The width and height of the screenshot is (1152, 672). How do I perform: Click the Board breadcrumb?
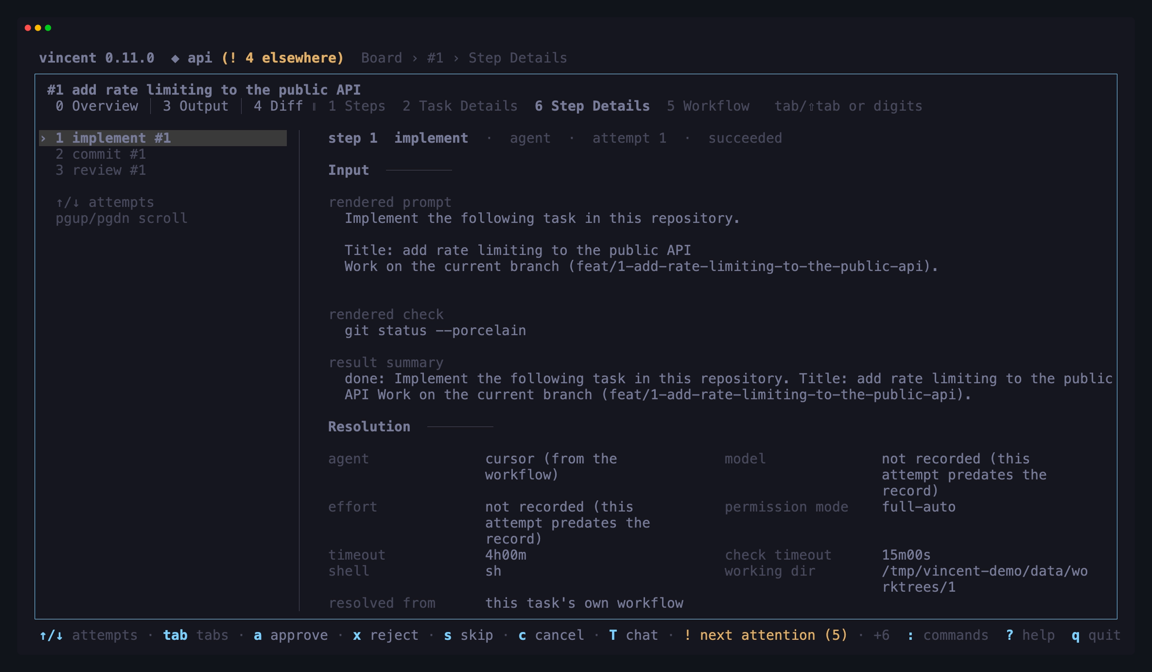click(x=382, y=58)
